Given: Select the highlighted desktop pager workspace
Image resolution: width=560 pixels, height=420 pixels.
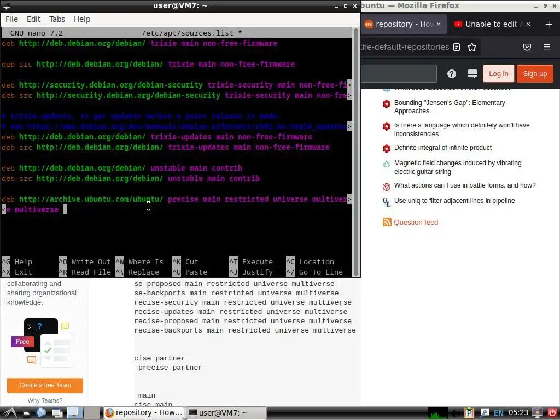Looking at the screenshot, I should (x=75, y=413).
